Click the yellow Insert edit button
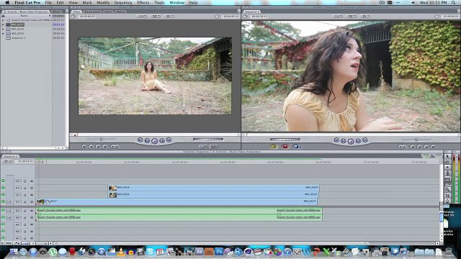This screenshot has height=259, width=461. point(274,146)
